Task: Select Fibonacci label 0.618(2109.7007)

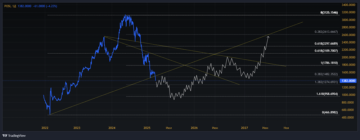Action: tap(326, 50)
